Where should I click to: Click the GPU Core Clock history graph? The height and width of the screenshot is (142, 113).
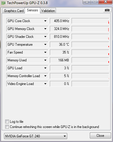pyautogui.click(x=90, y=21)
